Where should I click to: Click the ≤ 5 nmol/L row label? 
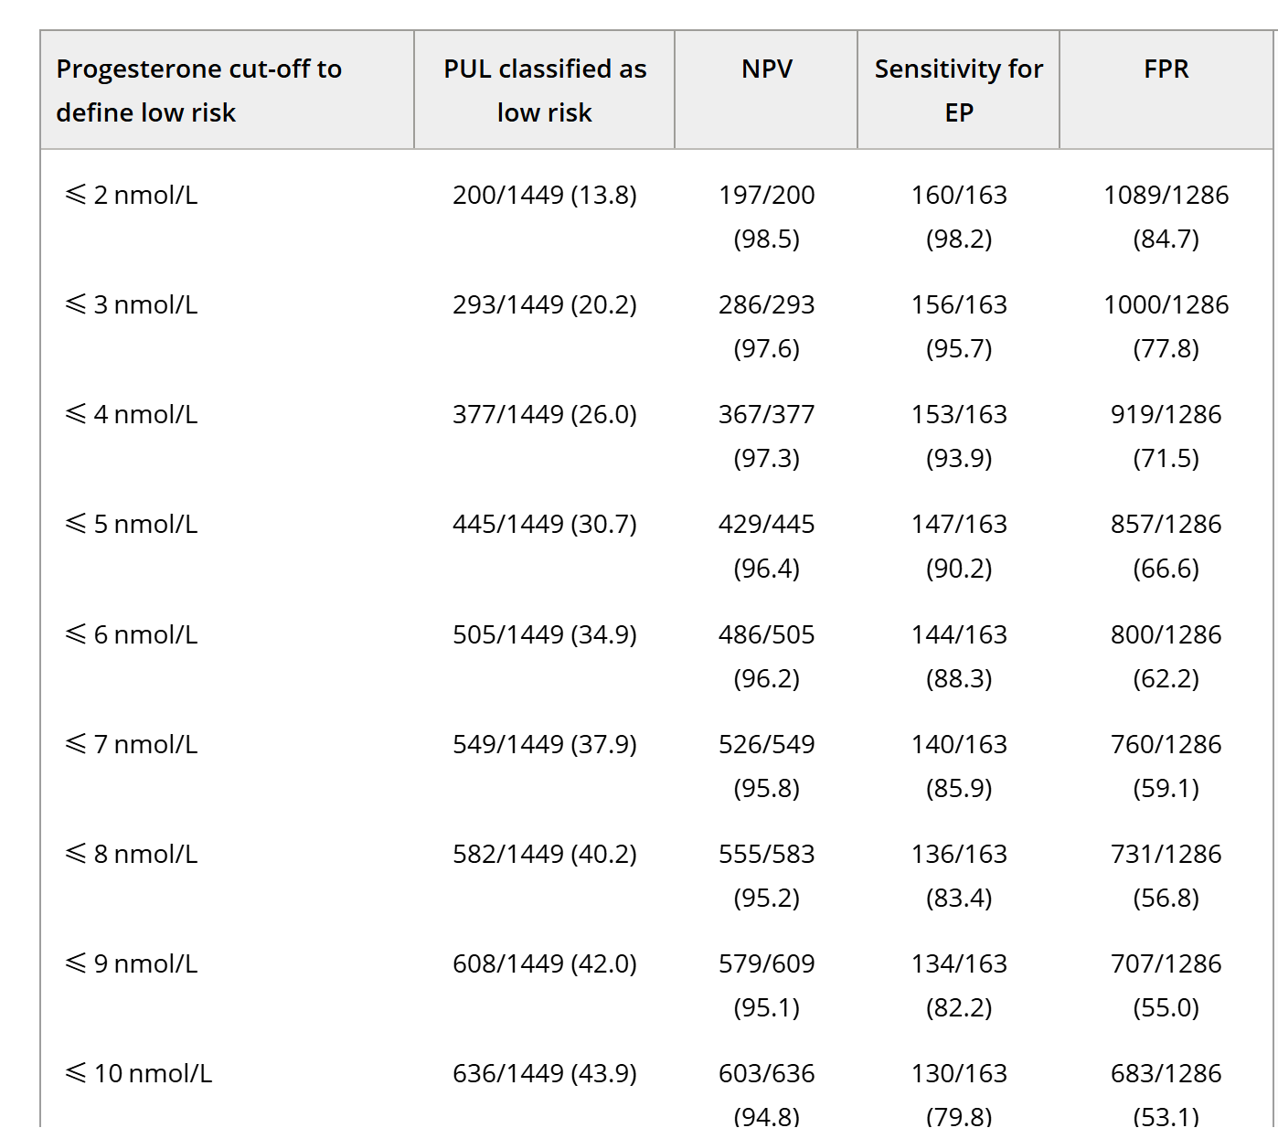pos(132,524)
